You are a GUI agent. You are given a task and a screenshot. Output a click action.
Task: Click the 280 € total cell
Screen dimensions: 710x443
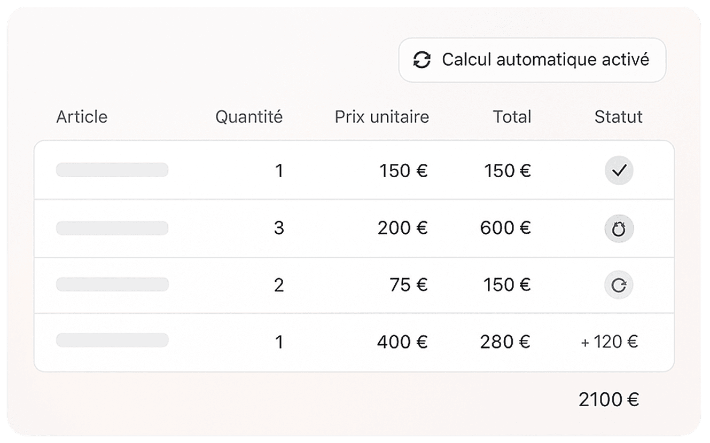pos(505,342)
